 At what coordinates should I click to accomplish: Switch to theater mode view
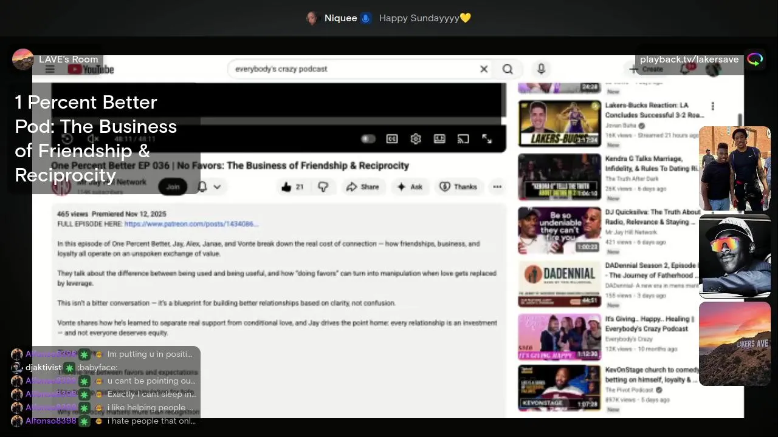pos(439,139)
